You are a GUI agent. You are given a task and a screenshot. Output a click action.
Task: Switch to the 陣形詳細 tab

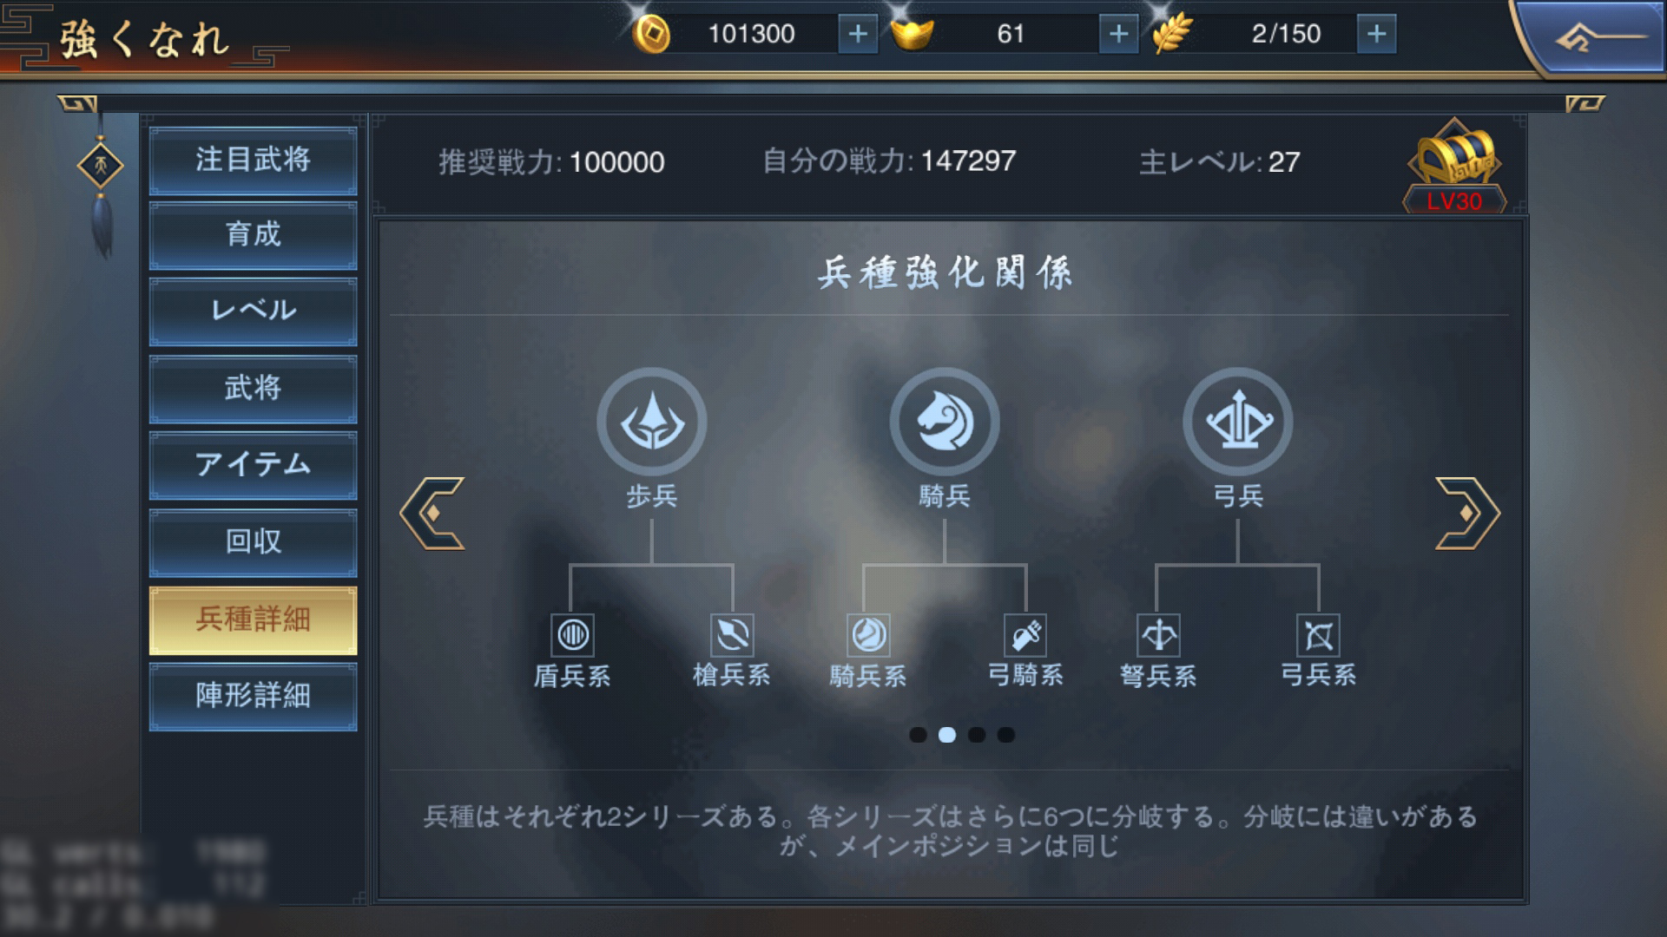tap(253, 696)
